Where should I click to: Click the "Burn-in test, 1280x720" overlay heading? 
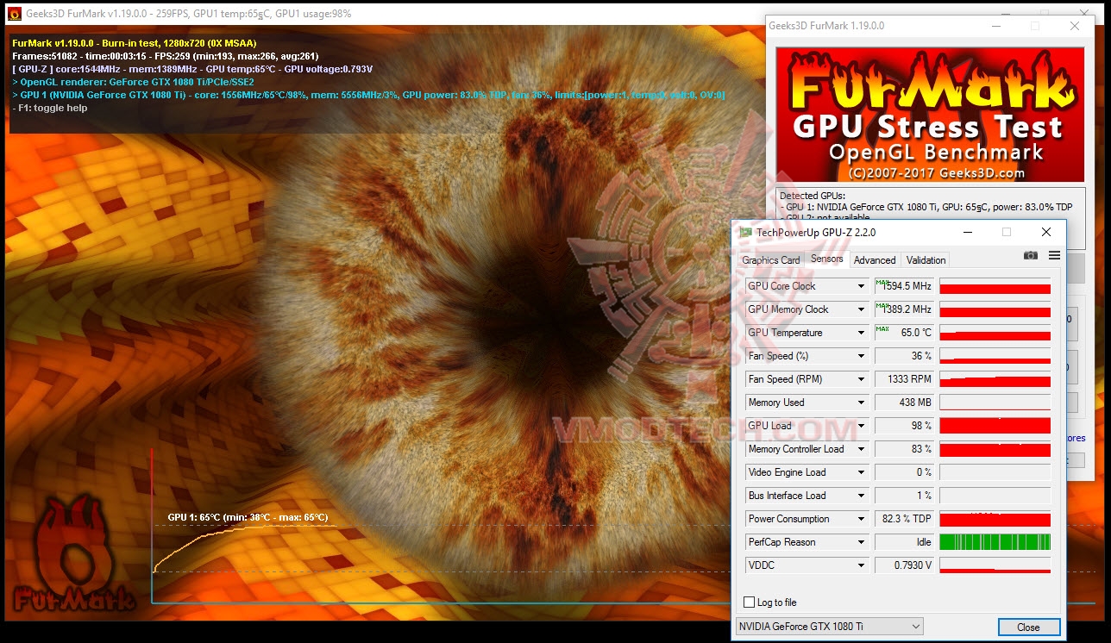tap(135, 43)
